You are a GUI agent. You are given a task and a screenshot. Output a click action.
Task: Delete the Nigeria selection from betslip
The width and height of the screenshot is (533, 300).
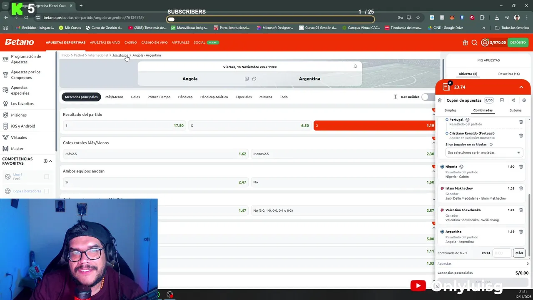(x=521, y=167)
